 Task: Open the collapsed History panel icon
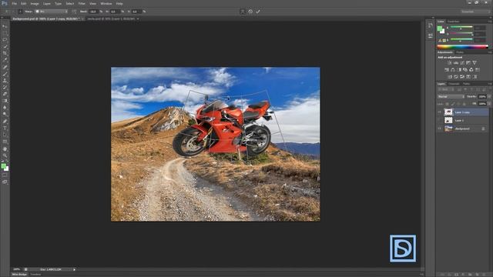click(430, 25)
